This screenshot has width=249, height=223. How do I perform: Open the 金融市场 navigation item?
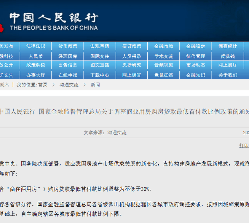pos(164,46)
